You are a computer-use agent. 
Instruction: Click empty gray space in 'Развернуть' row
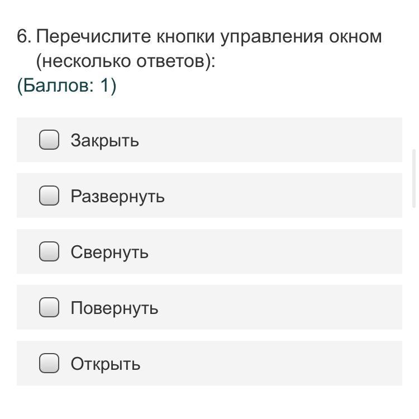[279, 196]
